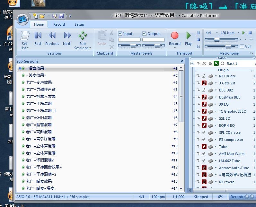Toggle bypass on BuzMaxi BBE plugin
256x207 pixels.
coord(204,97)
